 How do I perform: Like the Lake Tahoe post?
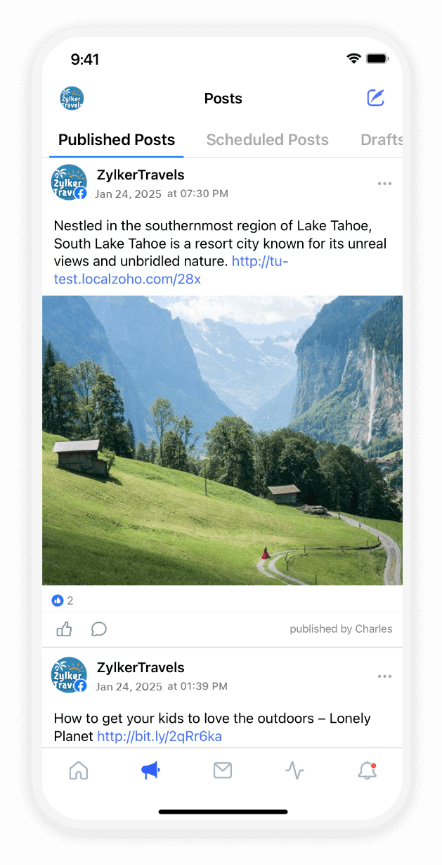click(65, 629)
